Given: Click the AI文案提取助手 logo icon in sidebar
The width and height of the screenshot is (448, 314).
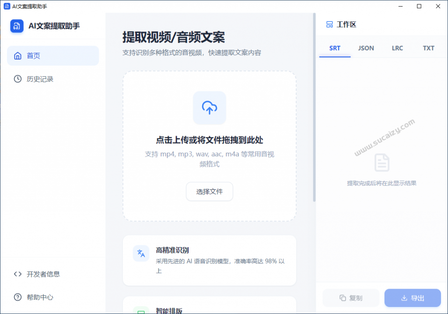Looking at the screenshot, I should point(17,26).
